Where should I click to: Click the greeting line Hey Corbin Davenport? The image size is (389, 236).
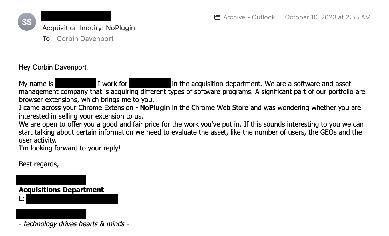53,67
